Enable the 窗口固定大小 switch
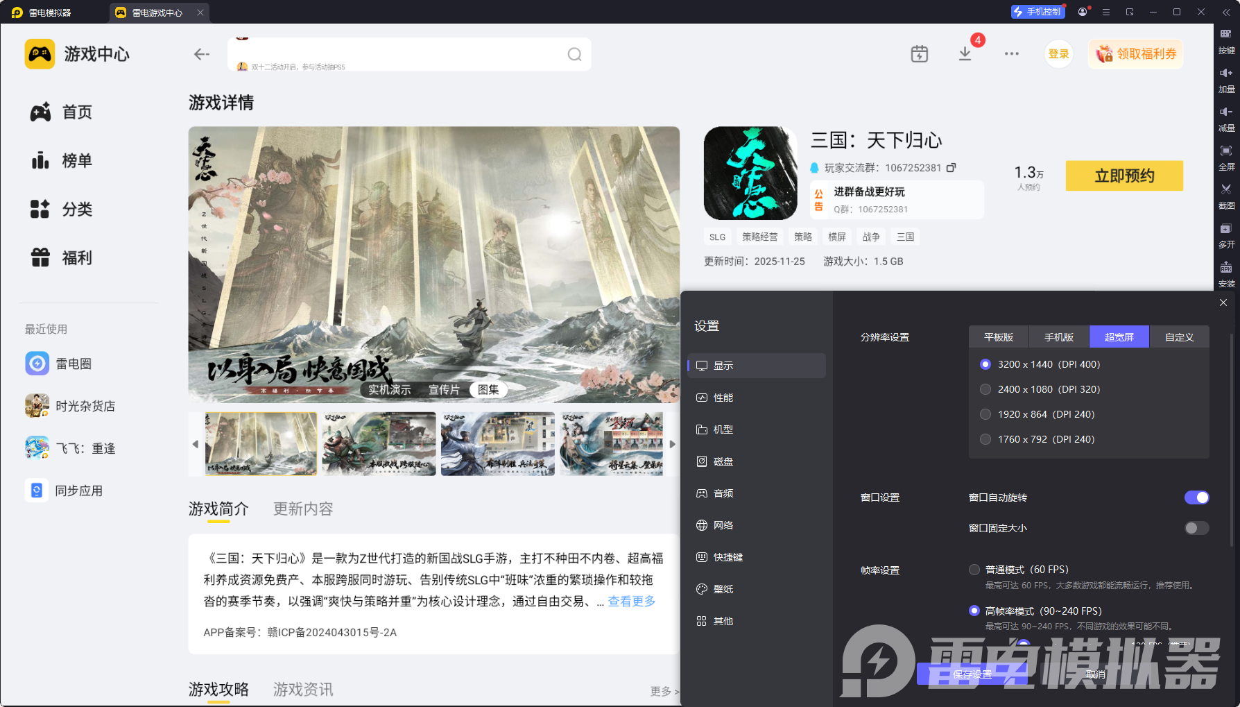The width and height of the screenshot is (1240, 707). pyautogui.click(x=1197, y=528)
